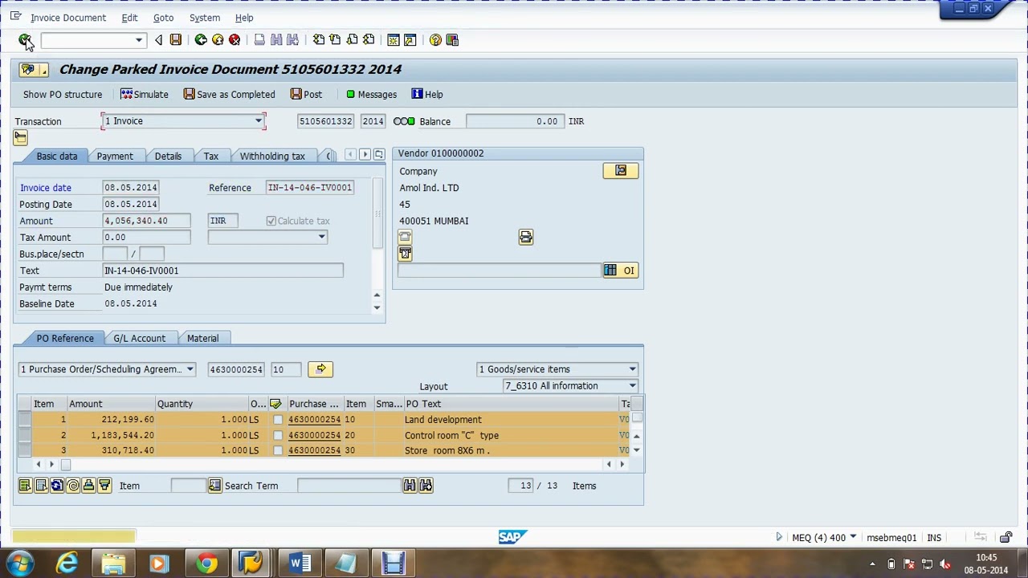Image resolution: width=1028 pixels, height=578 pixels.
Task: Tick the checkbox in the Store room row
Action: click(x=278, y=450)
